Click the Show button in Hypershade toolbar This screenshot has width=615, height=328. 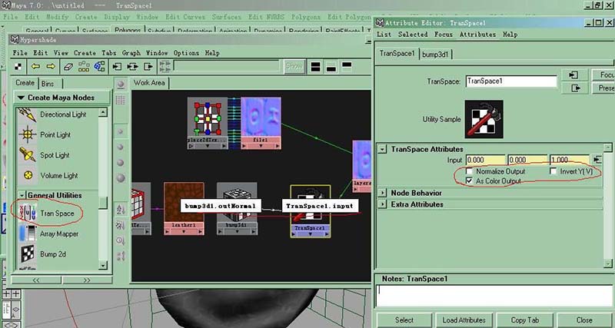tap(294, 66)
